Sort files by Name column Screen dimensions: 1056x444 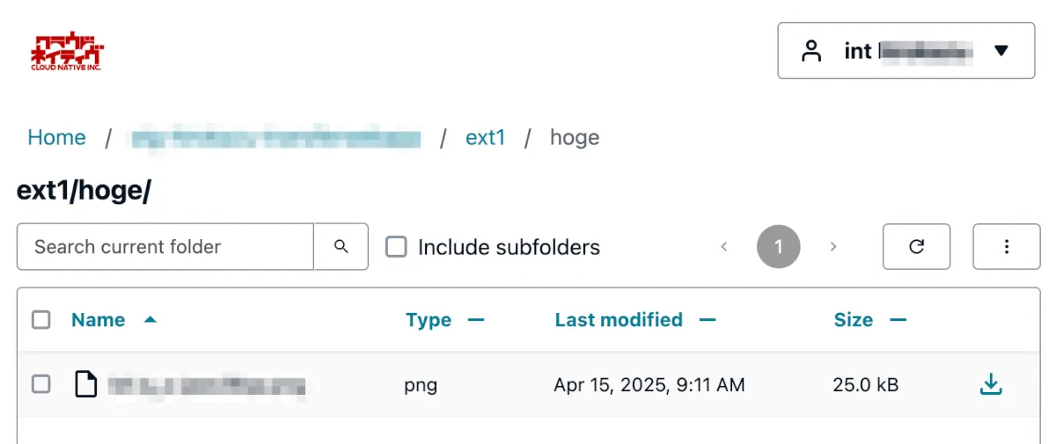tap(99, 320)
